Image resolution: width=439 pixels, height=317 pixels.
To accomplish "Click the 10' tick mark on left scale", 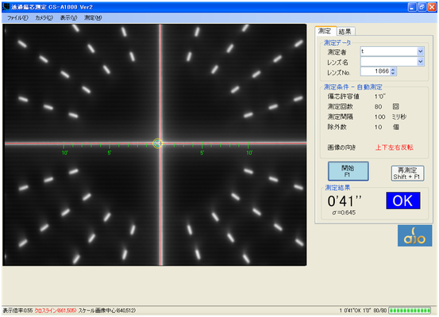I will click(64, 145).
